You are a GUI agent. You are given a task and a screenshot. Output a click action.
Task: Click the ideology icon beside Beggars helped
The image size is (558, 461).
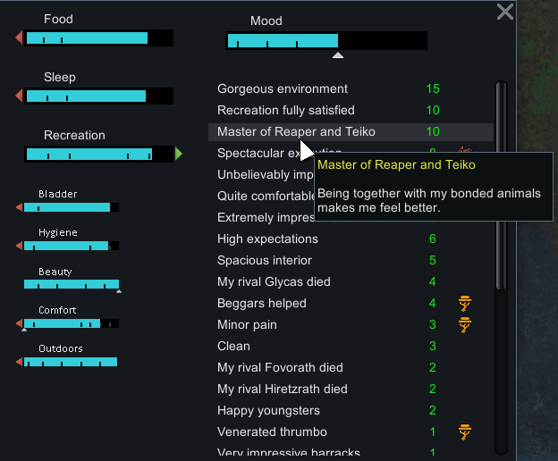click(x=464, y=303)
